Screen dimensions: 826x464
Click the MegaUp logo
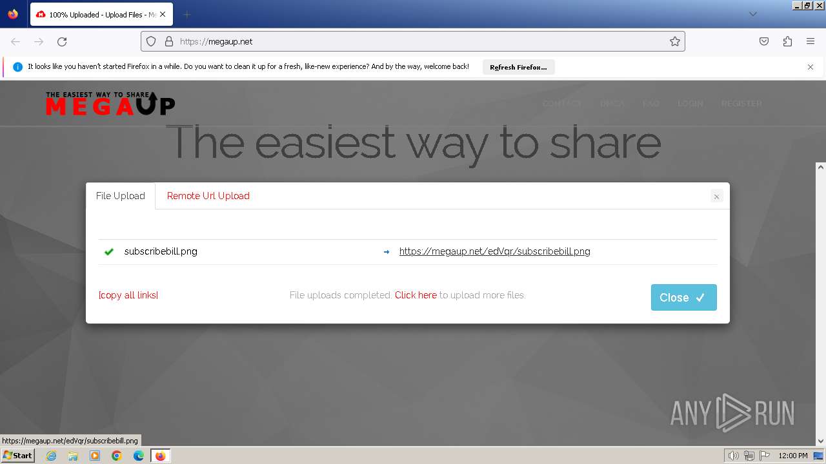(110, 103)
